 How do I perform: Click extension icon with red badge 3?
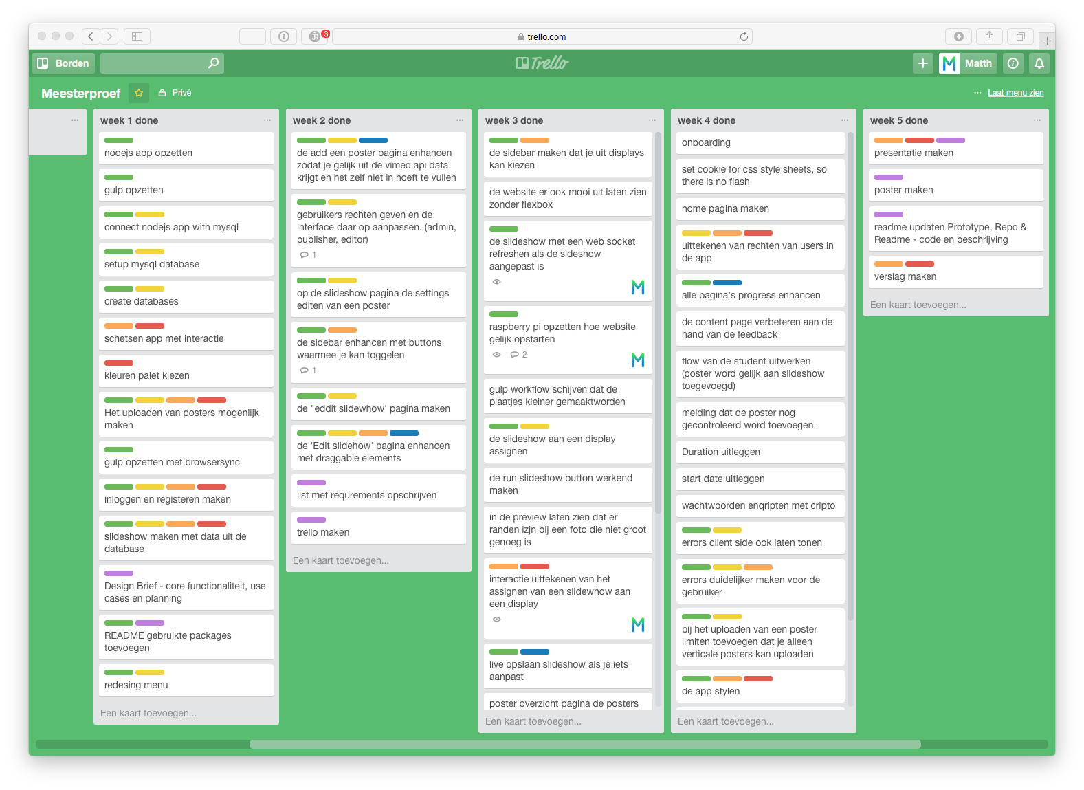[x=316, y=36]
